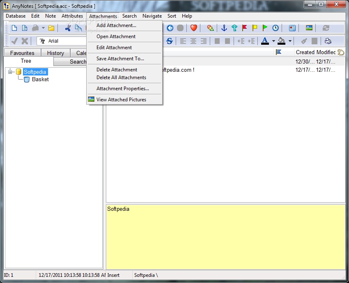The image size is (349, 283).
Task: Align text right
Action: (x=203, y=41)
